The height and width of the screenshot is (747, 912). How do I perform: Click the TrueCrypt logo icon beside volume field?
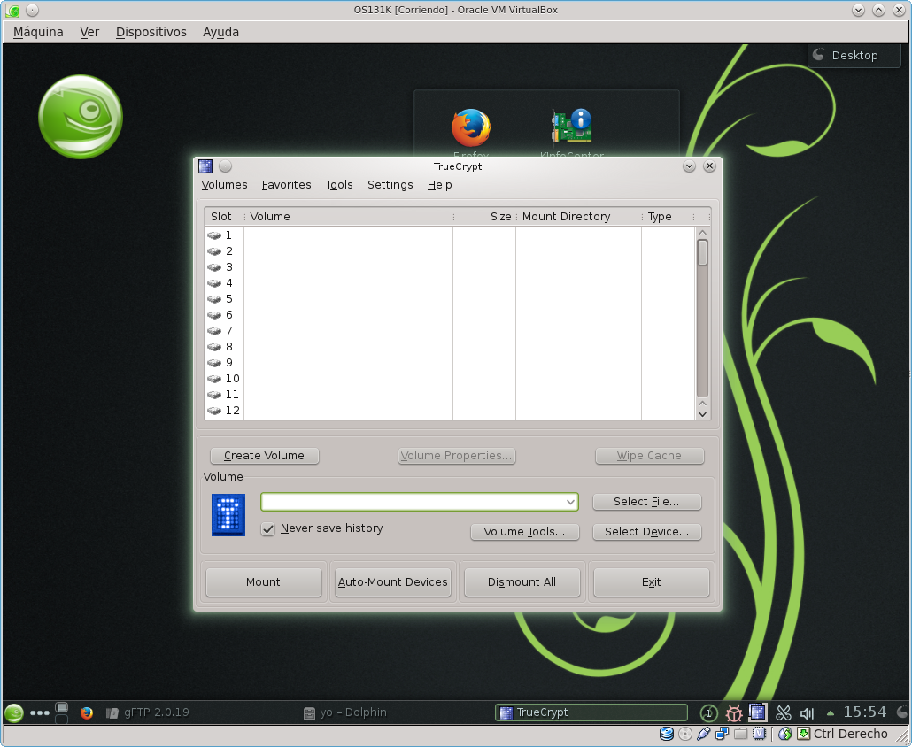[x=228, y=515]
